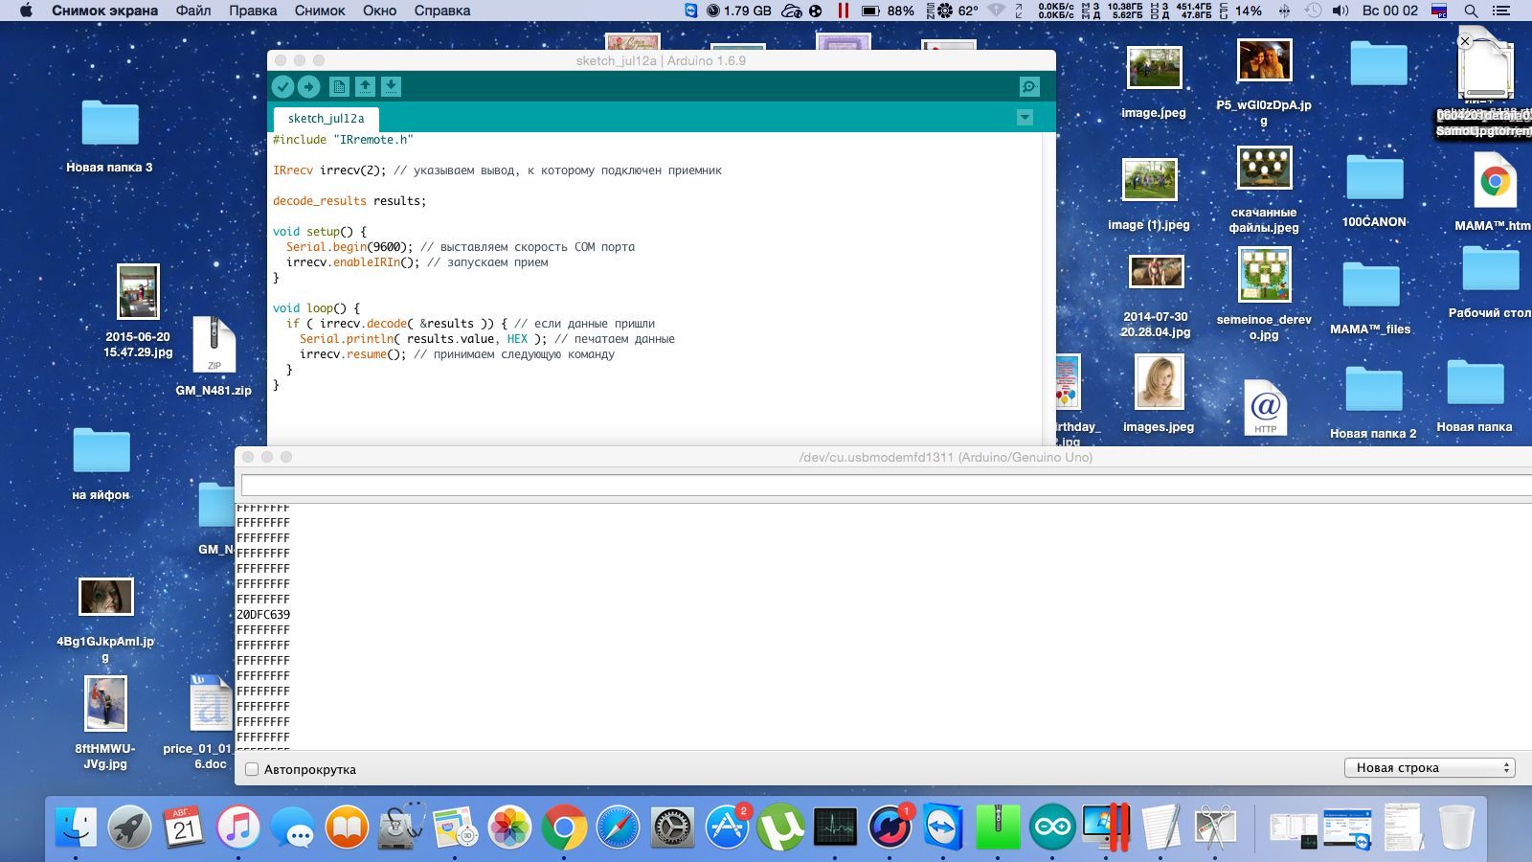Viewport: 1532px width, 862px height.
Task: Open the Apple menu
Action: click(26, 11)
